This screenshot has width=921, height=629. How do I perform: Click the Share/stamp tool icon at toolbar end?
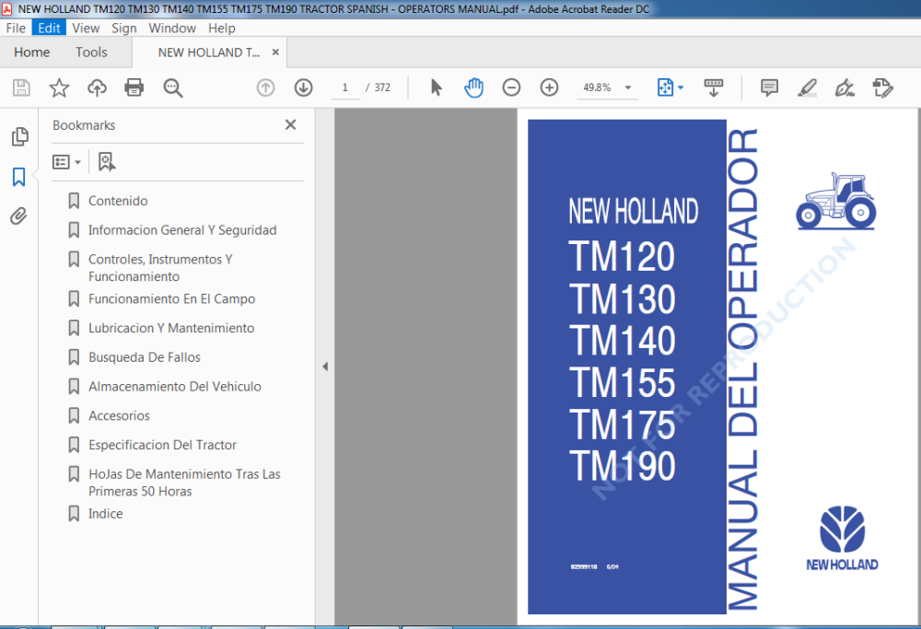pyautogui.click(x=882, y=87)
